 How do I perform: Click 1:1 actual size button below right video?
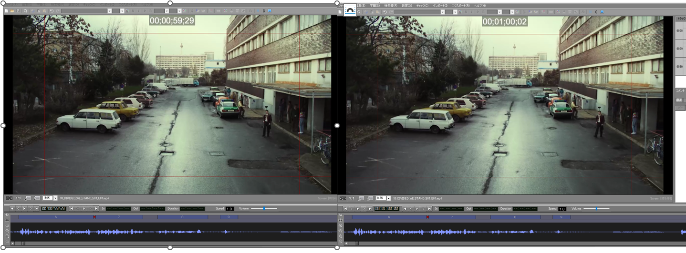pos(352,198)
